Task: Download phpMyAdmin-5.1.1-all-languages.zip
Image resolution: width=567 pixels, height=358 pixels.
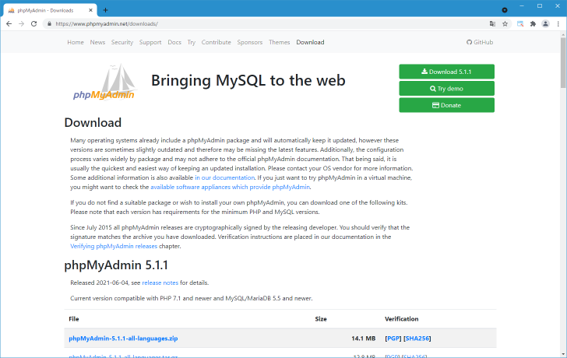Action: tap(123, 339)
